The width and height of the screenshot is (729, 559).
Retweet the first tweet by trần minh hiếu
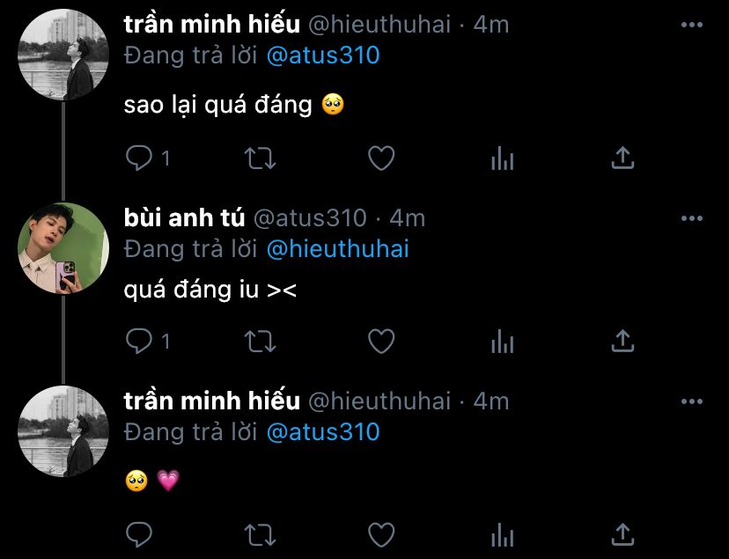click(260, 158)
